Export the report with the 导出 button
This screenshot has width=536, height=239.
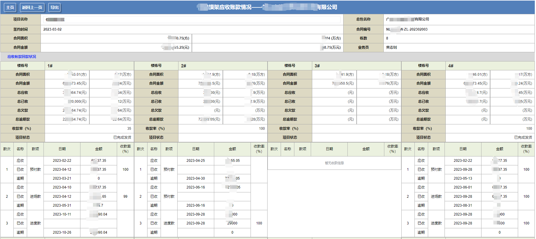pos(55,7)
